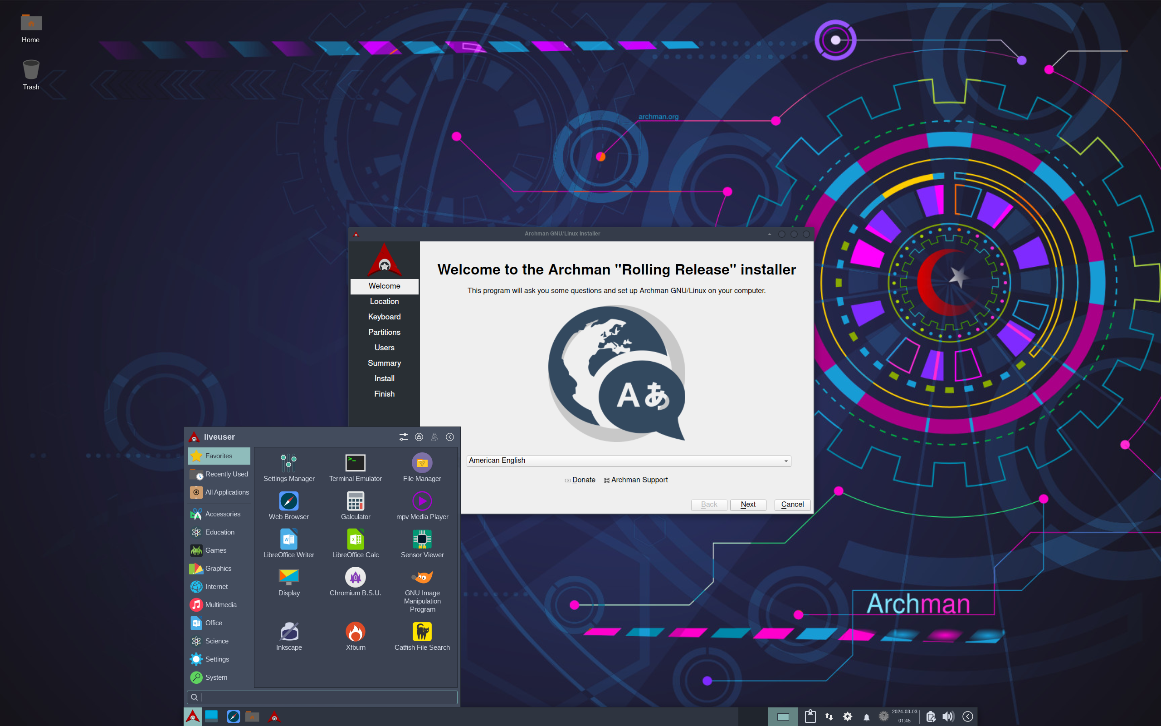Click the switch user icon in menu header
The height and width of the screenshot is (726, 1161).
click(434, 437)
